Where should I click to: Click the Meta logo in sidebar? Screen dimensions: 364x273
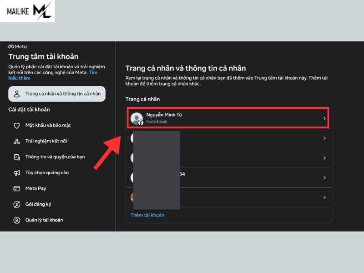17,47
